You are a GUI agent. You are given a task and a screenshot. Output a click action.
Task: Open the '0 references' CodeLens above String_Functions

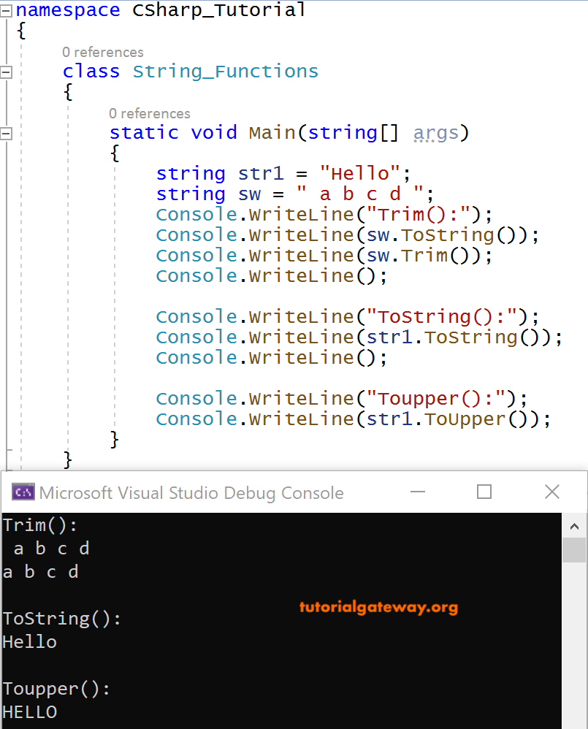[103, 52]
